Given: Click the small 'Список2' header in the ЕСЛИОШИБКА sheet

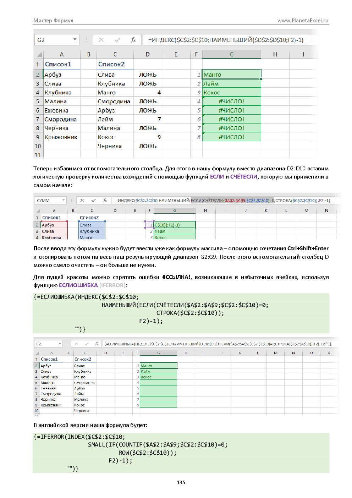Looking at the screenshot, I should (x=84, y=359).
